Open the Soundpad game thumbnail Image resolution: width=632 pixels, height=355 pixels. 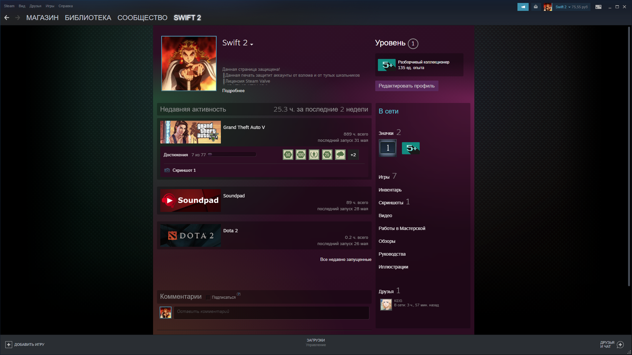pos(191,200)
